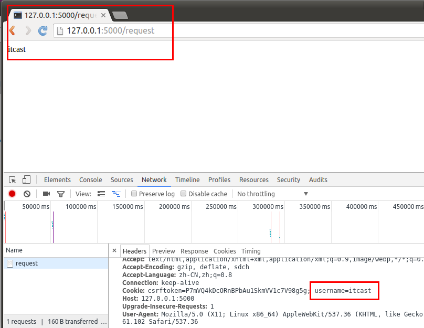Clear the network log
Image resolution: width=424 pixels, height=328 pixels.
tap(27, 194)
